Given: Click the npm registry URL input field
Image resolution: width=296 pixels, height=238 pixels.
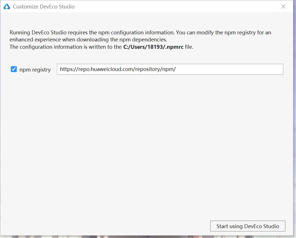Looking at the screenshot, I should point(170,69).
